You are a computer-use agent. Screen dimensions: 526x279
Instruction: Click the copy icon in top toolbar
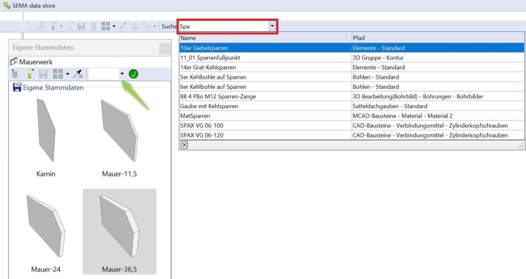pyautogui.click(x=41, y=26)
